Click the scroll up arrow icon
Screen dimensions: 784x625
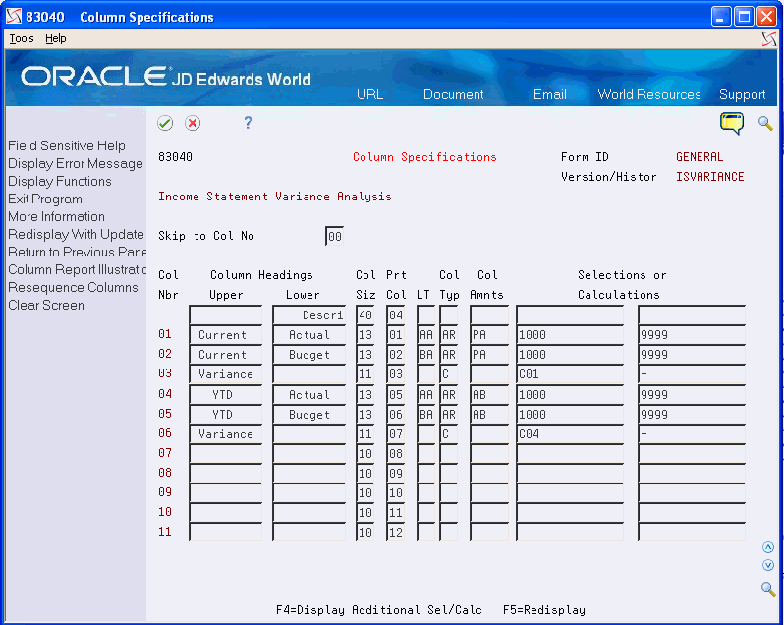768,547
